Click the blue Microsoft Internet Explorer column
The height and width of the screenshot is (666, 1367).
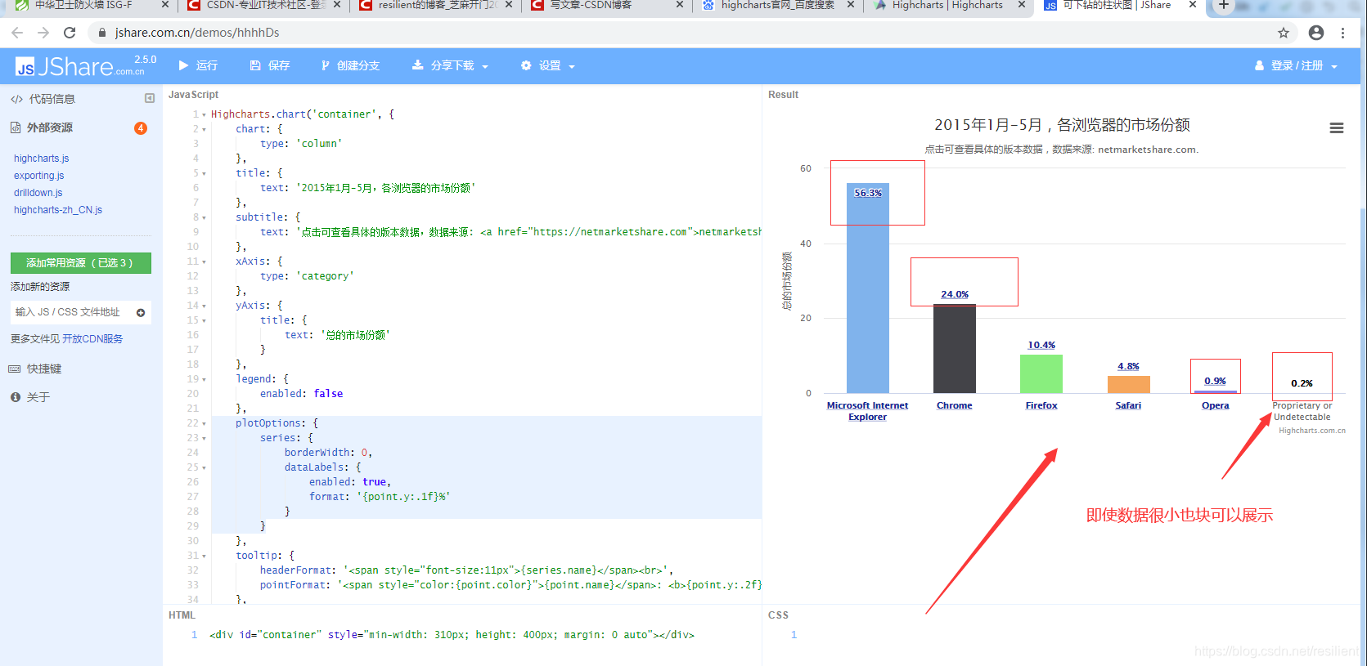click(868, 288)
